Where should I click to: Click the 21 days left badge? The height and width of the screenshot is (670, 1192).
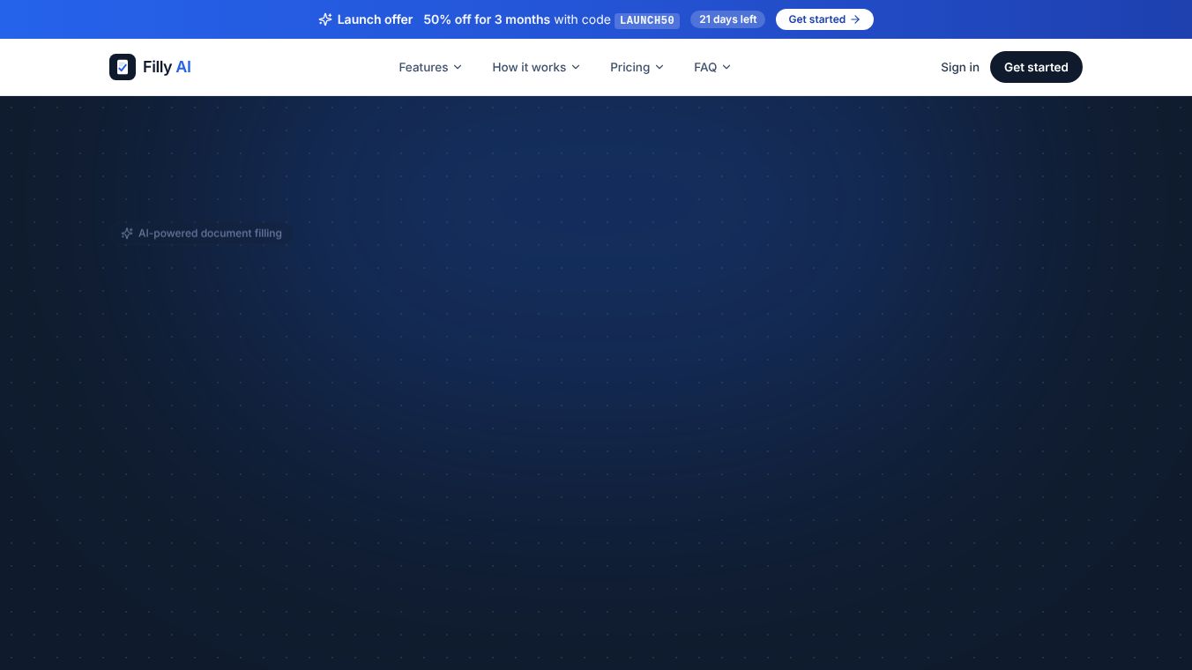point(727,19)
